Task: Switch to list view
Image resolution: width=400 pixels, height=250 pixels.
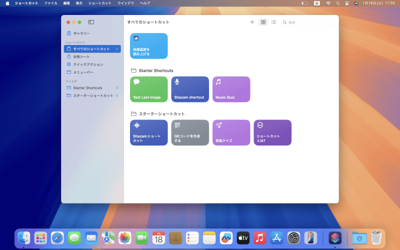Action: (x=273, y=22)
